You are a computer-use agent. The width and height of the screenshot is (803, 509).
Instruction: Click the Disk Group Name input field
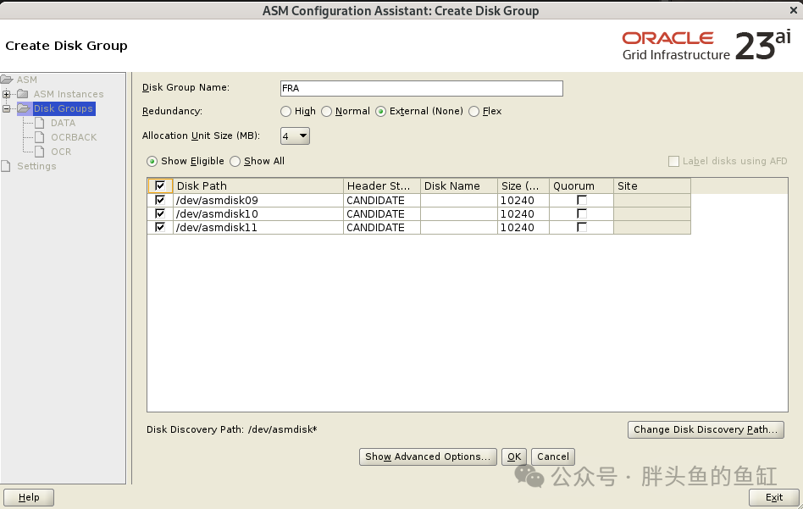coord(422,88)
